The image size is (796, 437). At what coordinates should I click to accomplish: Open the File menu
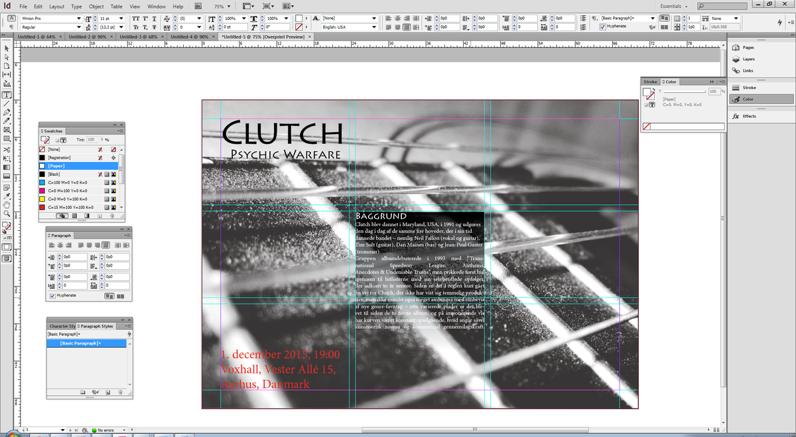click(23, 6)
